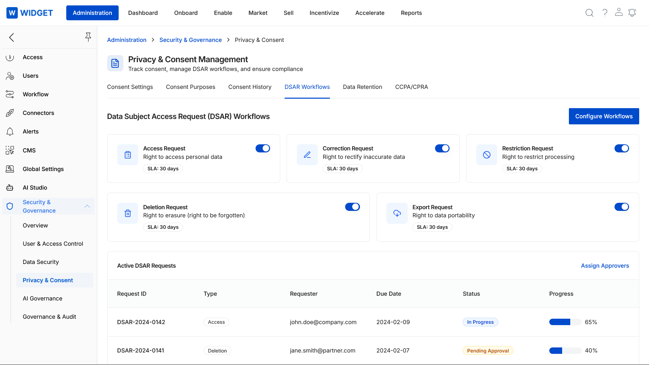This screenshot has width=649, height=365.
Task: Open the Assign Approvers link
Action: click(605, 266)
